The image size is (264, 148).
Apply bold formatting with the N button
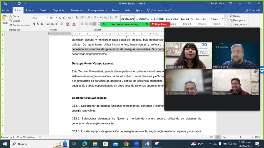pyautogui.click(x=34, y=24)
